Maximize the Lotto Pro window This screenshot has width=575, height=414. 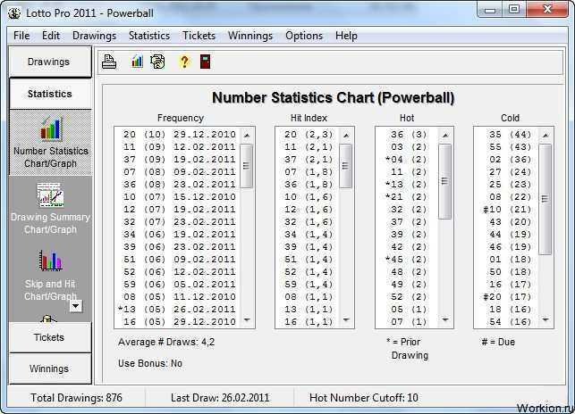[514, 10]
